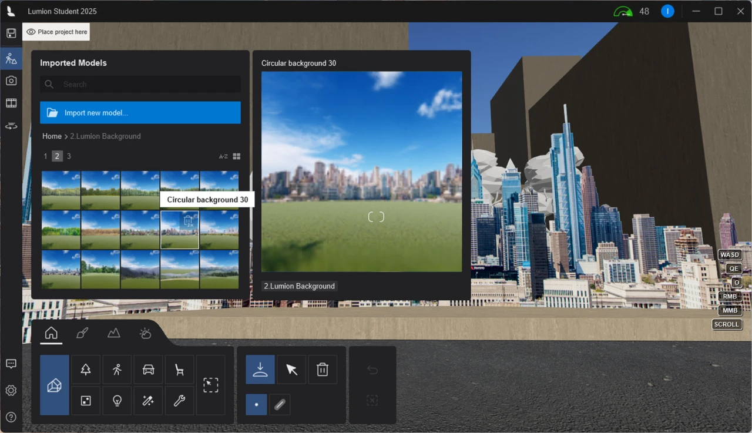The image size is (752, 433).
Task: Open Settings with the gear icon
Action: (11, 391)
